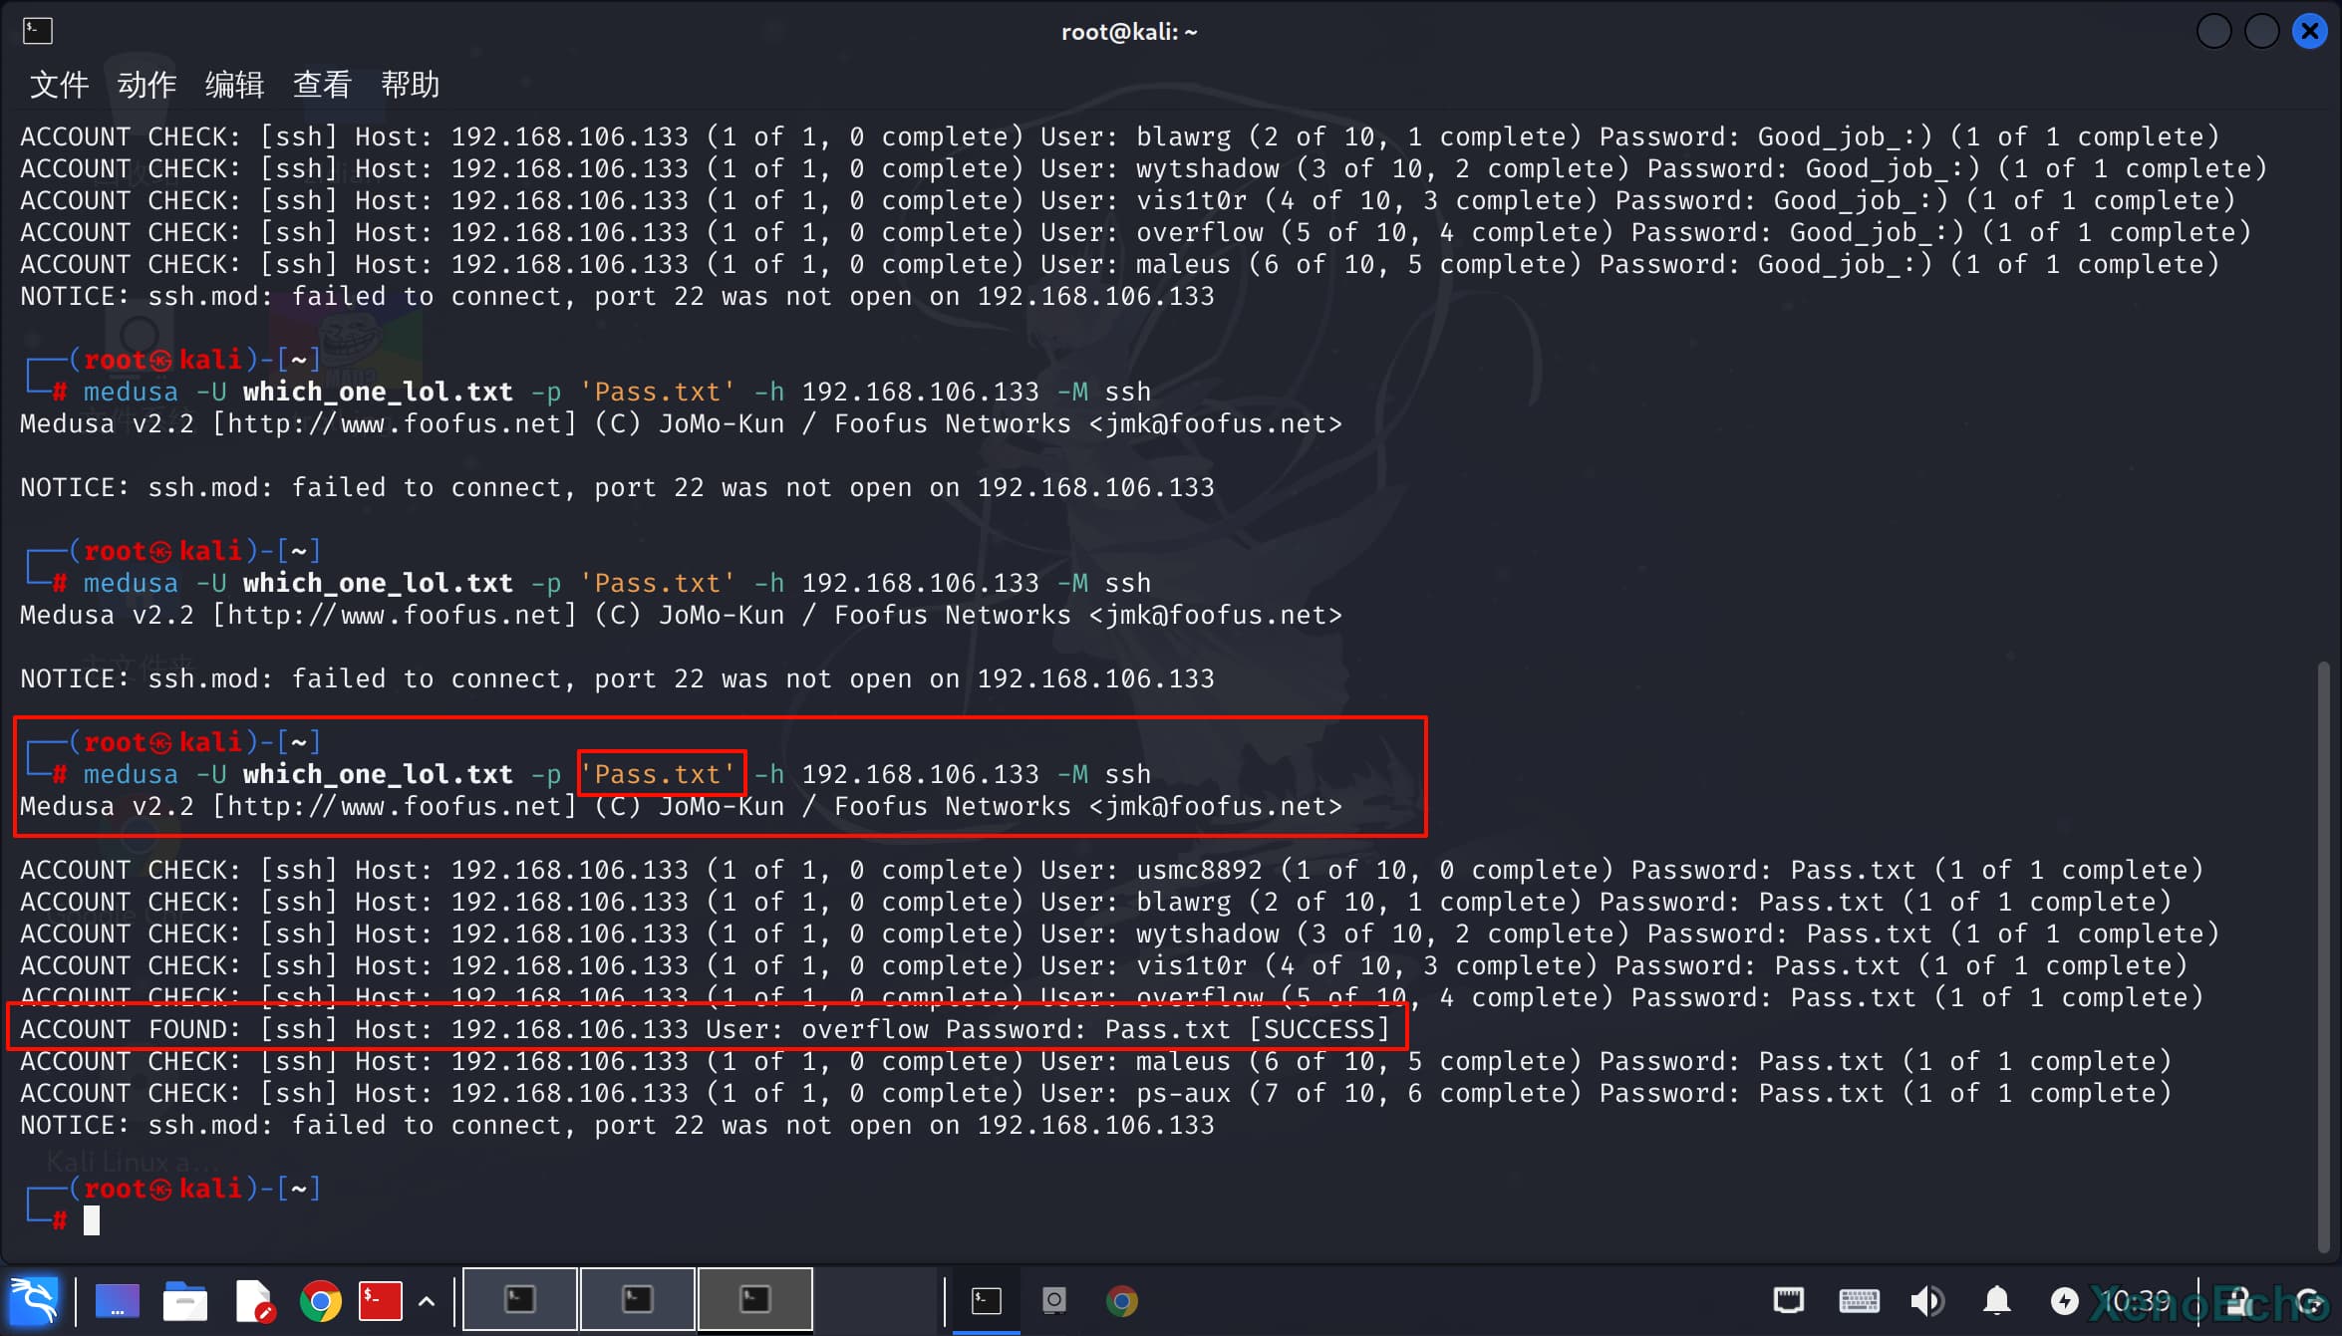The image size is (2342, 1336).
Task: Select the terminal window in taskbar
Action: (986, 1300)
